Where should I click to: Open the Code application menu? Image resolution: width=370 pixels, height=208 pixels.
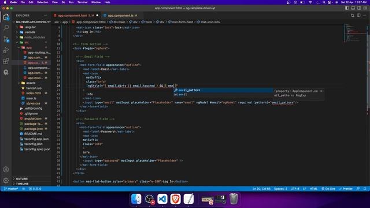pyautogui.click(x=13, y=2)
